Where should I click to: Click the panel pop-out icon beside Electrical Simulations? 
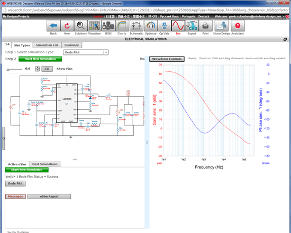[x=285, y=39]
